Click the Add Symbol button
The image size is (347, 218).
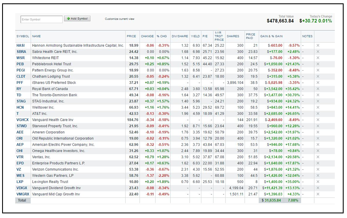77,19
